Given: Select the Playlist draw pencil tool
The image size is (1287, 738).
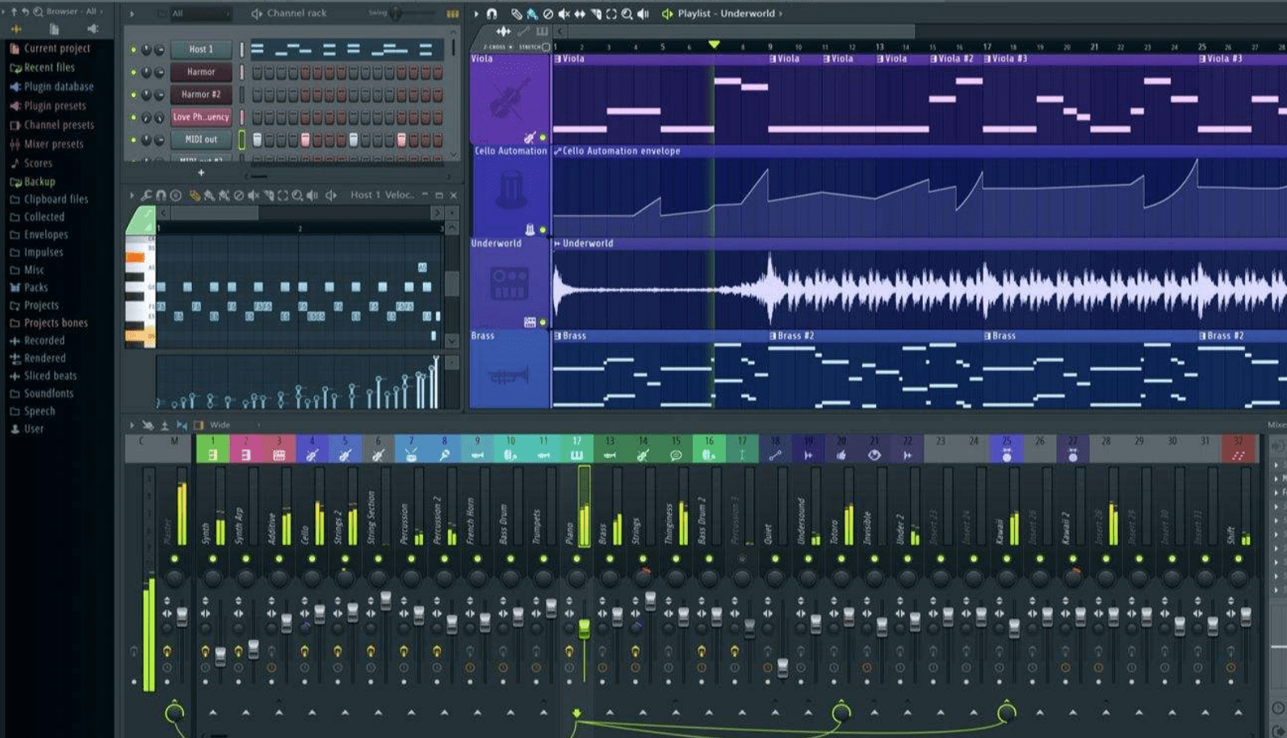Looking at the screenshot, I should 517,14.
